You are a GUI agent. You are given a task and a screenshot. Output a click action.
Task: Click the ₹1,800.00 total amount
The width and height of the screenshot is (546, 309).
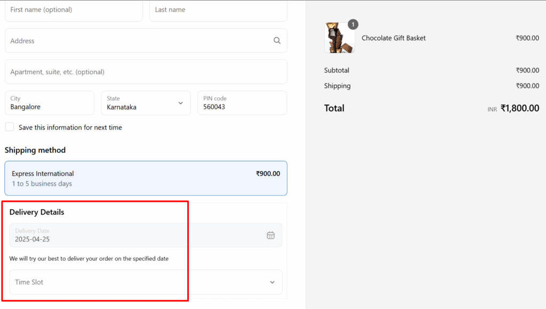pos(519,108)
